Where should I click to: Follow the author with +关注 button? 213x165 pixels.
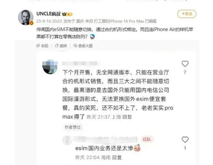point(187,14)
